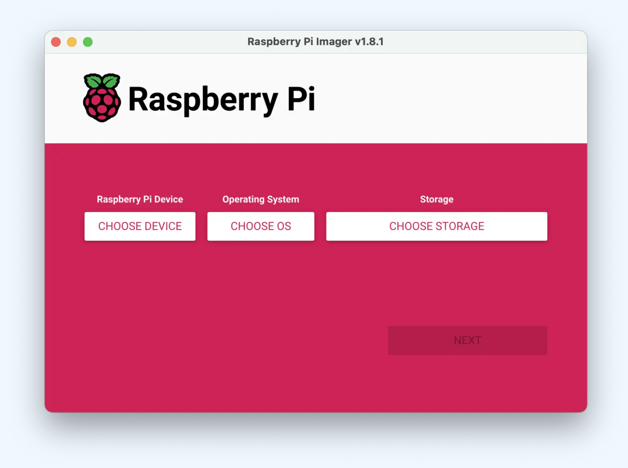Click the Raspberry Pi Device column label

click(x=140, y=199)
